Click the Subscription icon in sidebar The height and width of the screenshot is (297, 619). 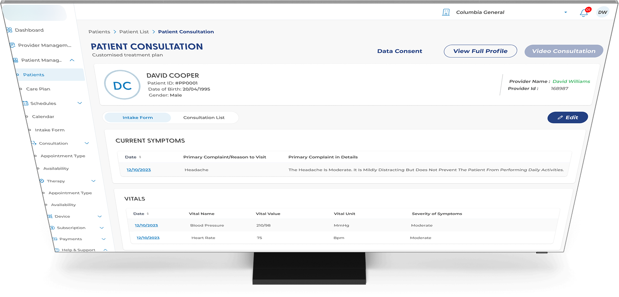tap(52, 228)
